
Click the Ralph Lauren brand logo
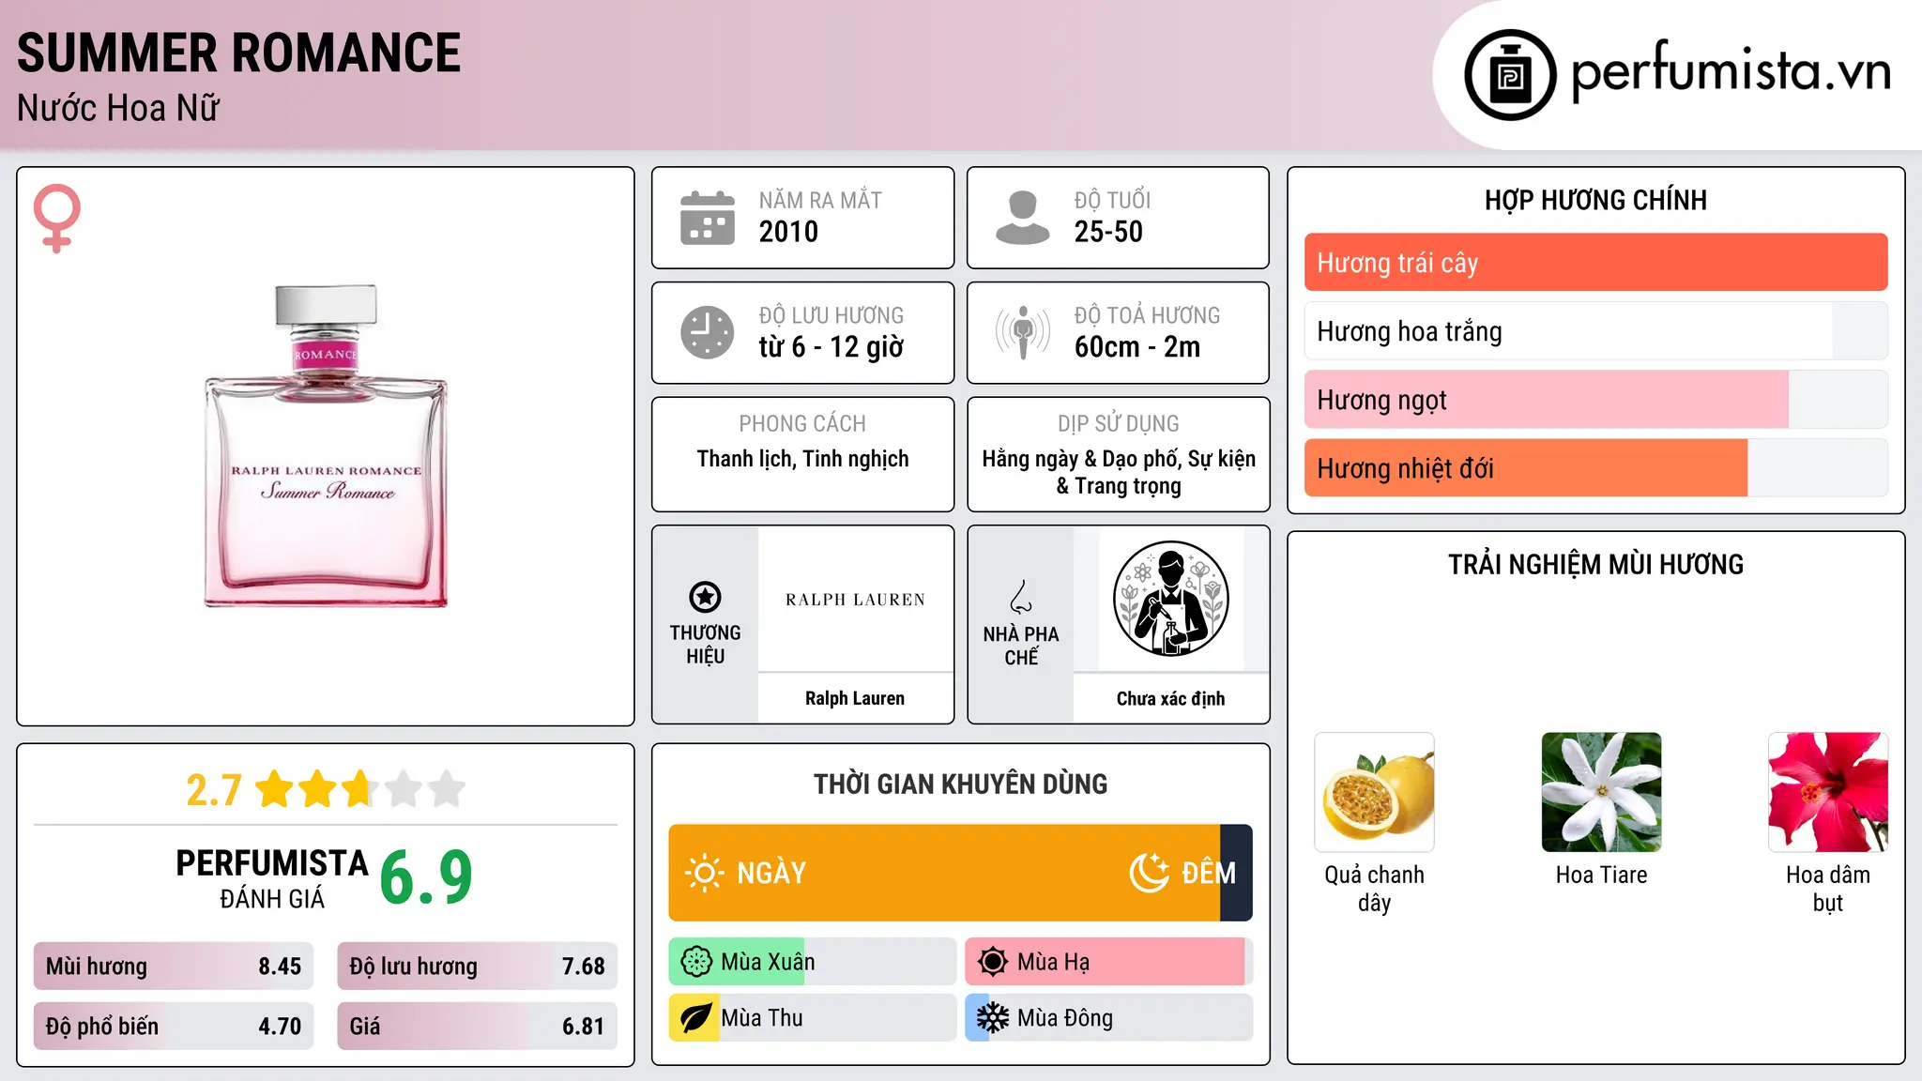coord(855,600)
